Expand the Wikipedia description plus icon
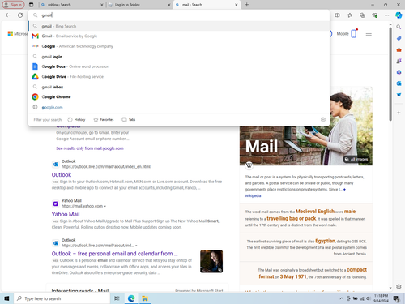The height and width of the screenshot is (304, 405). (x=344, y=190)
